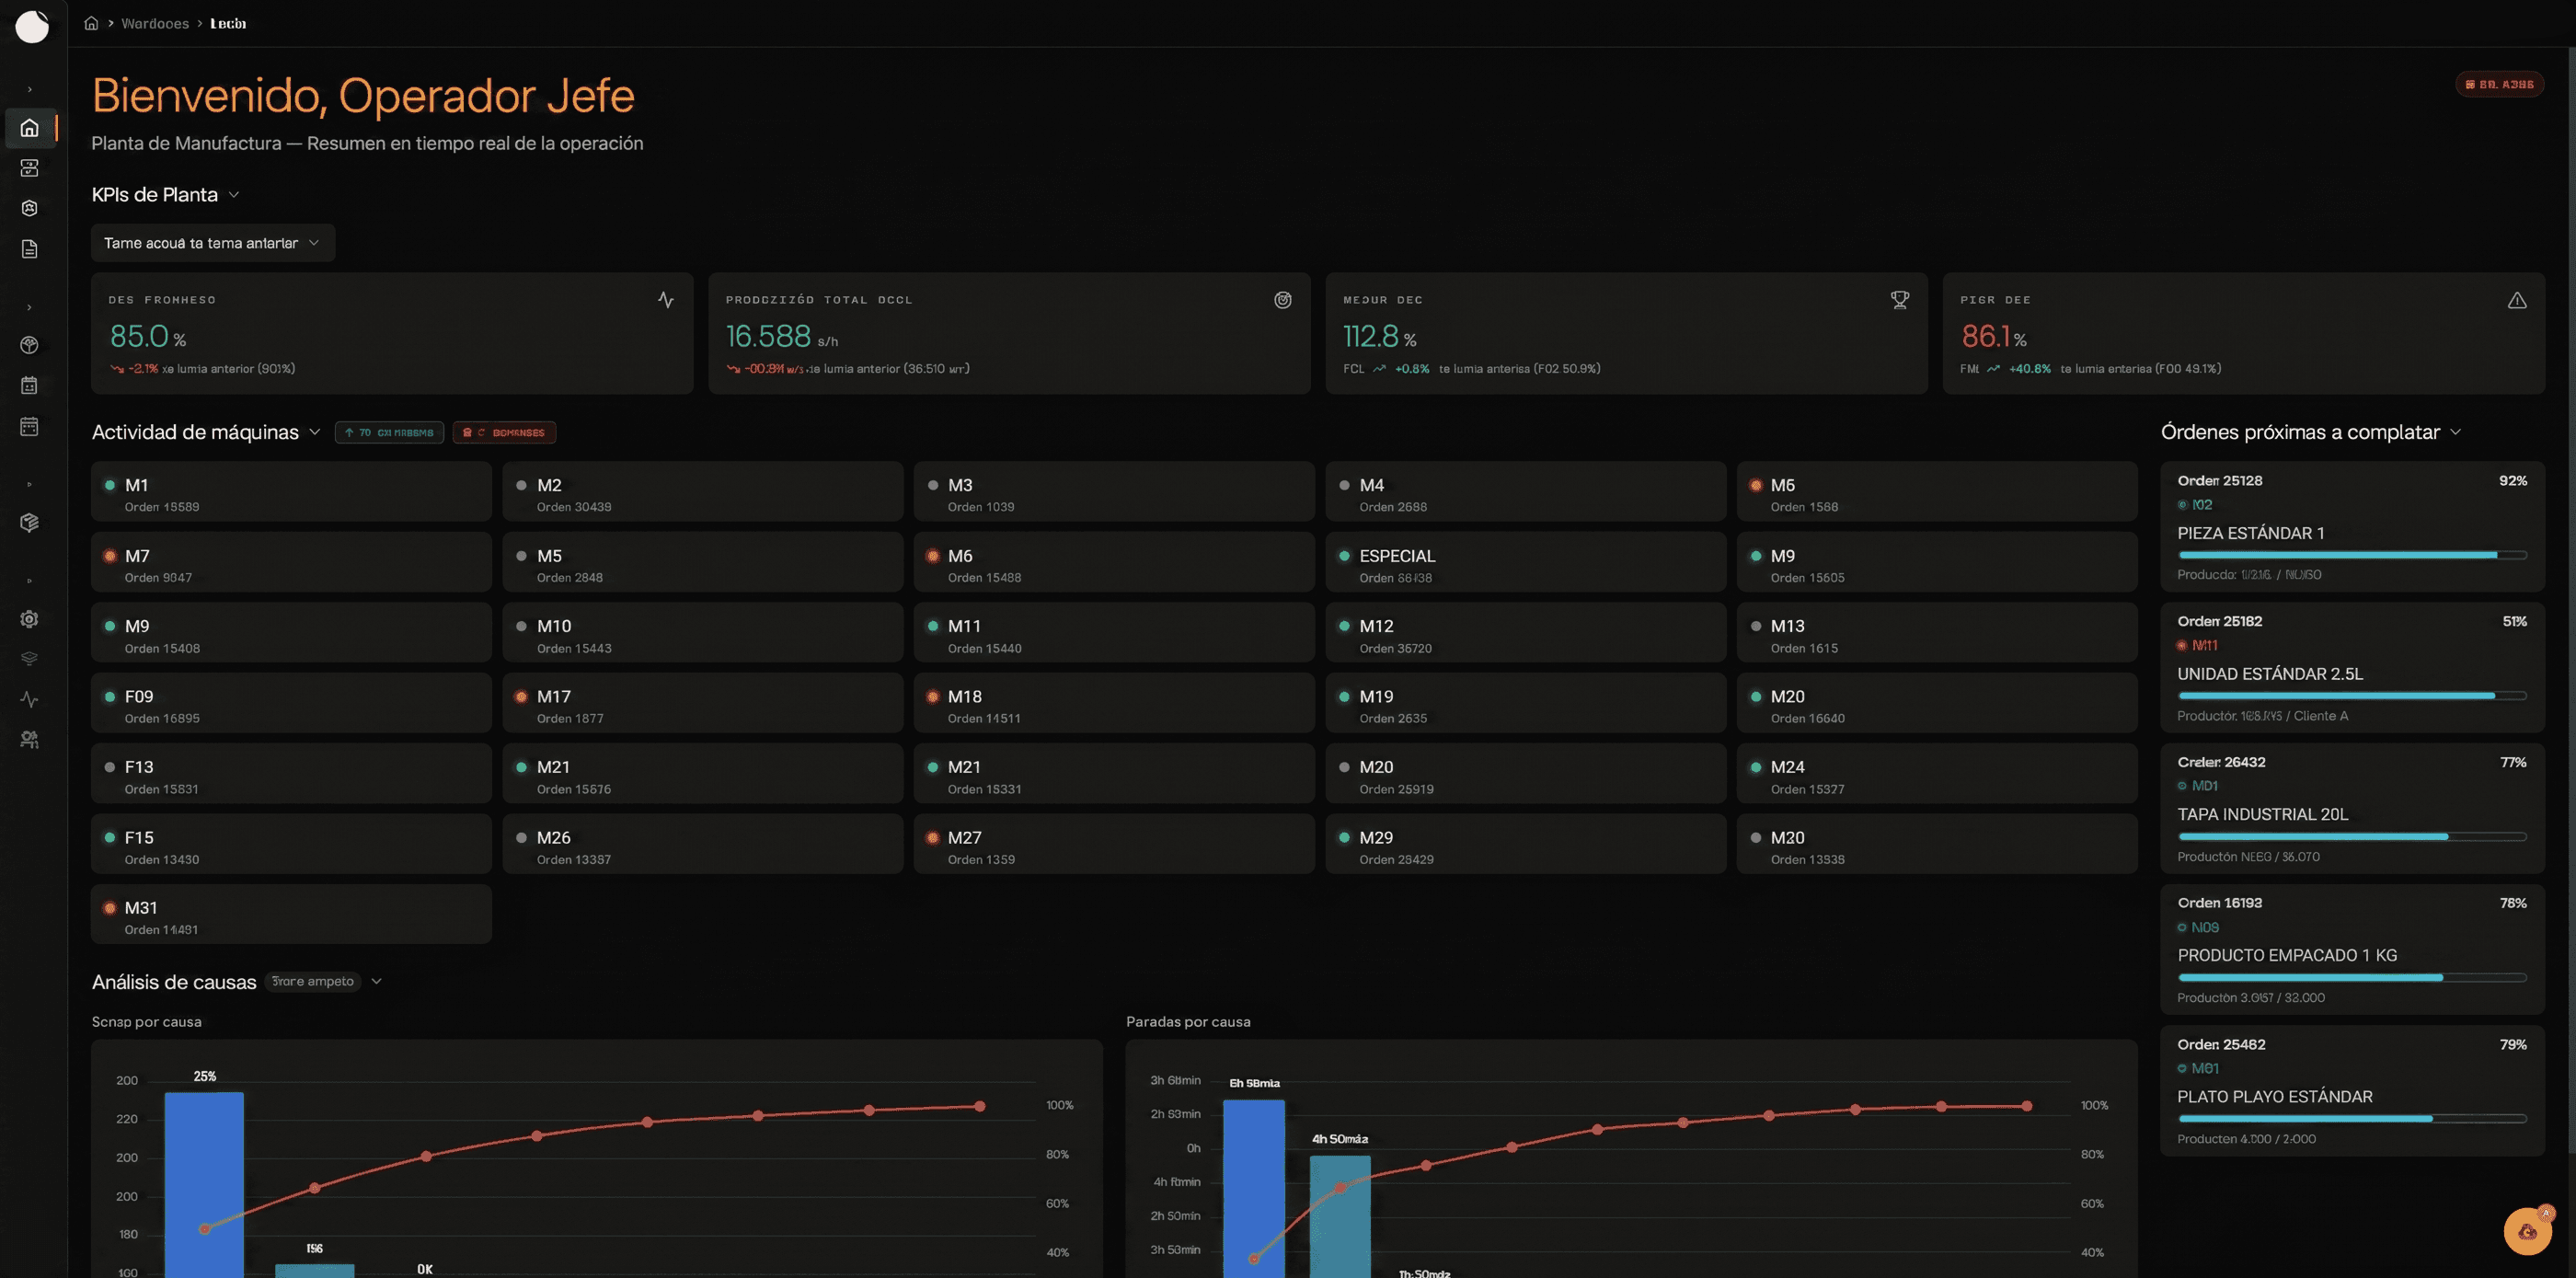Open machine card M13 Orden 1615
Image resolution: width=2576 pixels, height=1278 pixels.
(1937, 632)
